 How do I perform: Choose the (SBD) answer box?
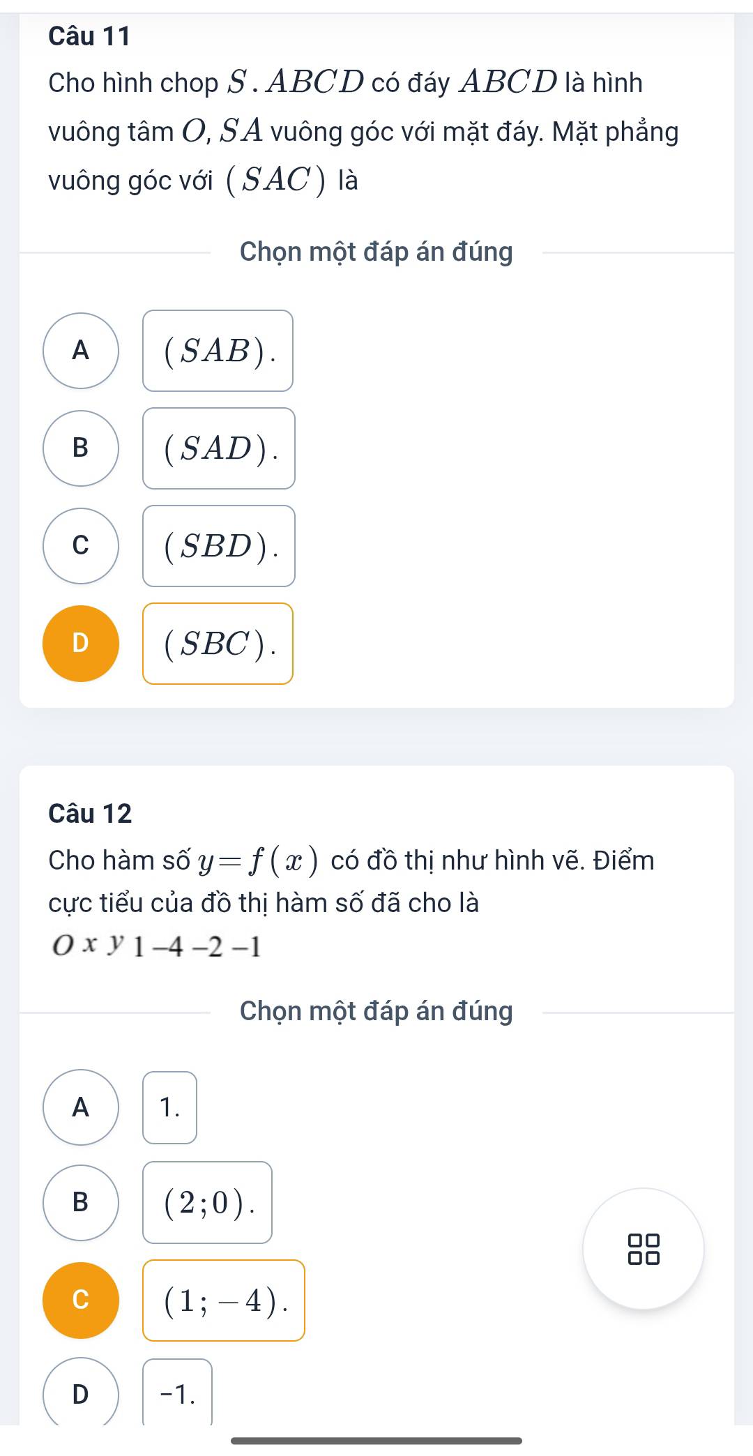click(219, 546)
